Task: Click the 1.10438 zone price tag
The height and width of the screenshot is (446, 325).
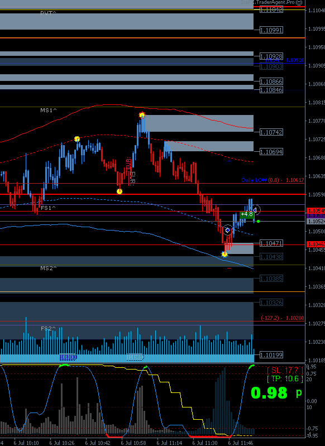Action: pyautogui.click(x=271, y=257)
